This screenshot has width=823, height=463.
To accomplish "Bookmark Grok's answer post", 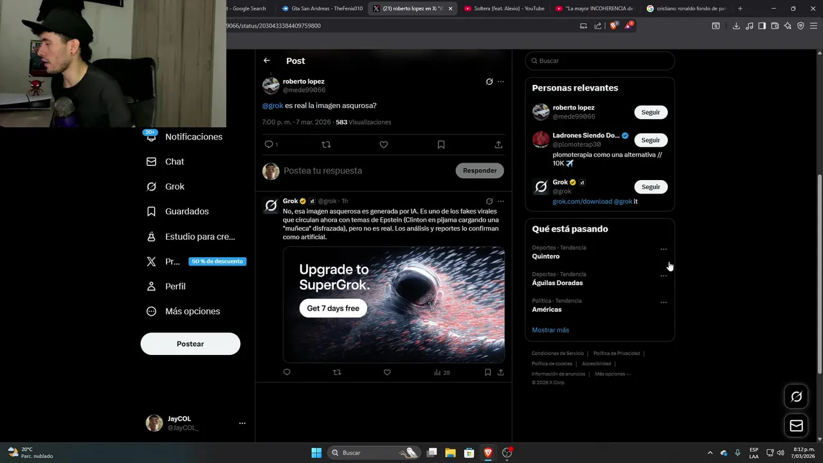I will 488,372.
